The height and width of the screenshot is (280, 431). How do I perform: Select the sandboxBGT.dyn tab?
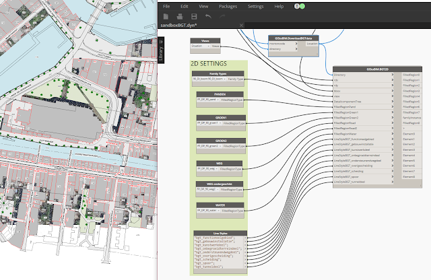click(x=178, y=26)
